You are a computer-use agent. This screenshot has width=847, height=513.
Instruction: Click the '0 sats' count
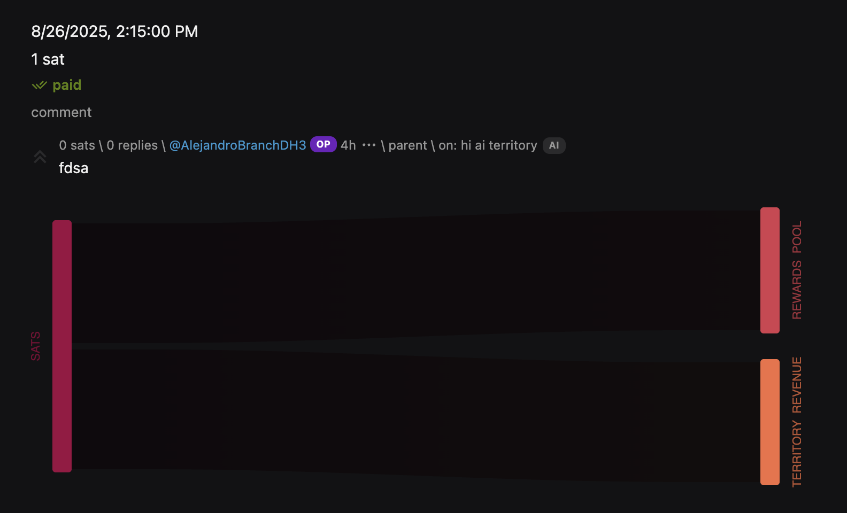pos(77,145)
